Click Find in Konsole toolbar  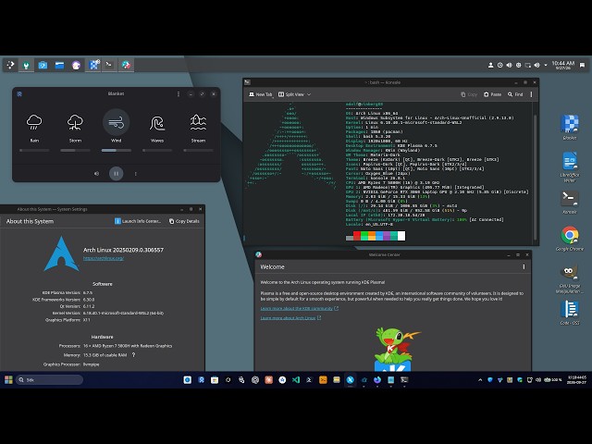click(x=515, y=94)
